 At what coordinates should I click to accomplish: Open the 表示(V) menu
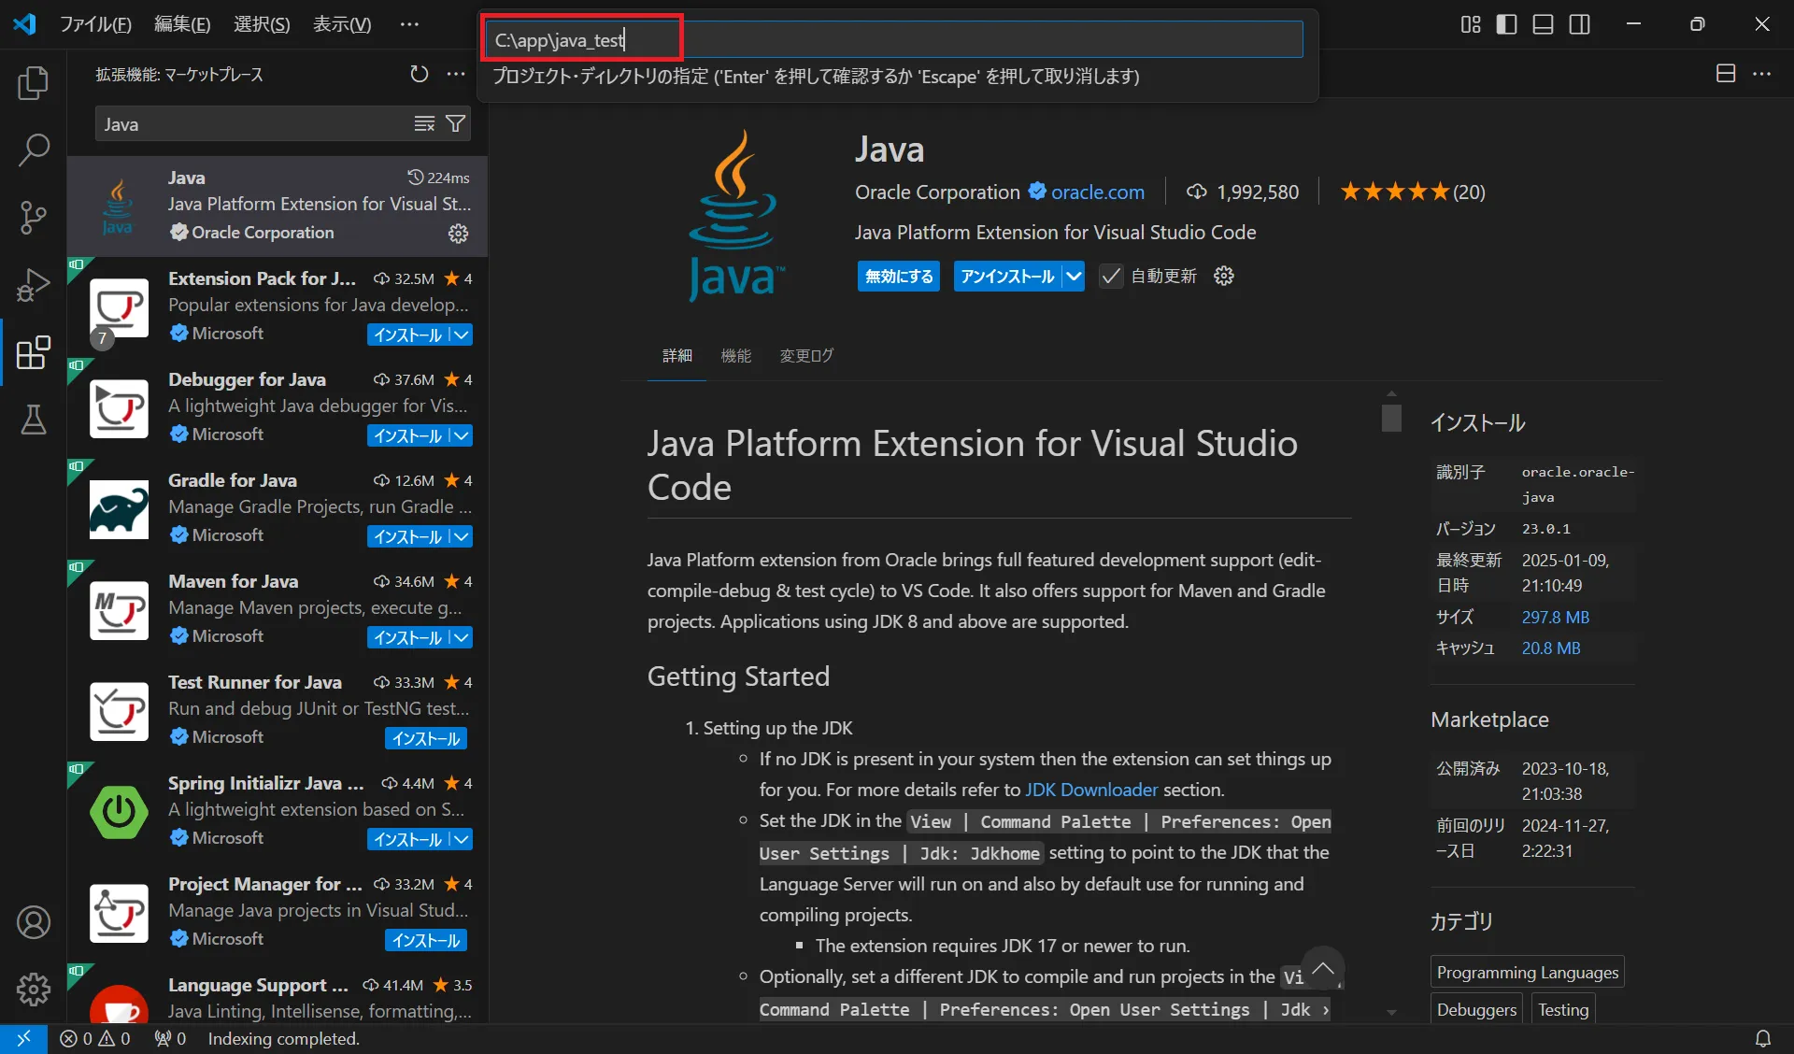(342, 24)
